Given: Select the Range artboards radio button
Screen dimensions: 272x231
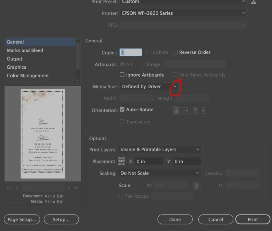Looking at the screenshot, I should pos(143,64).
